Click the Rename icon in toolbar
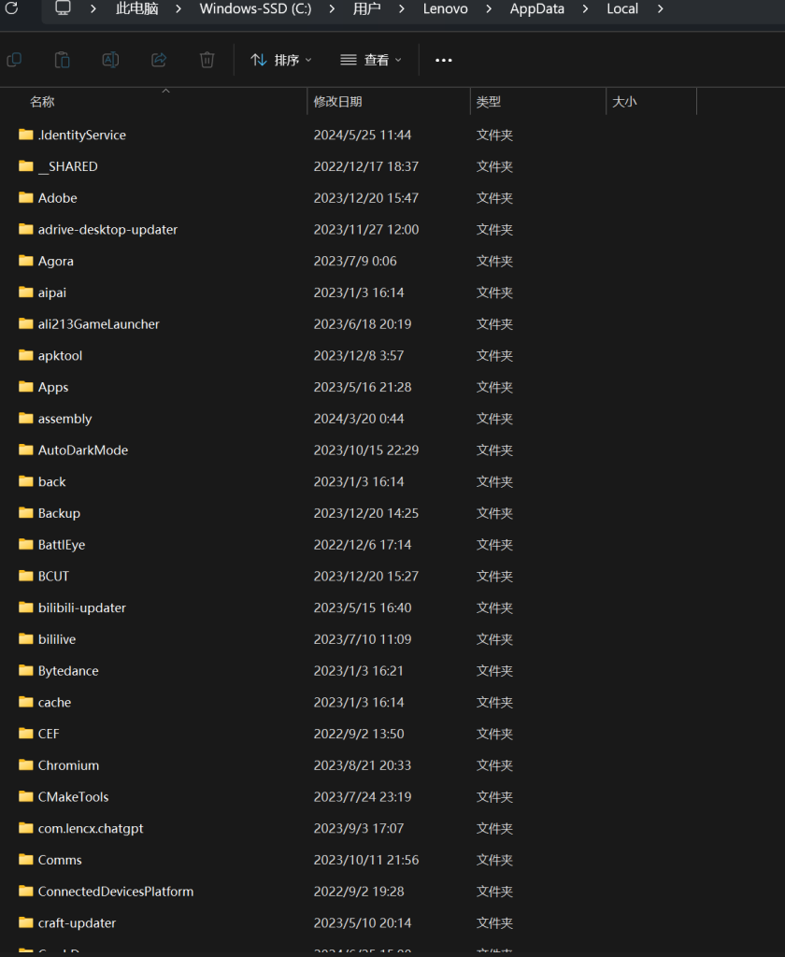Image resolution: width=785 pixels, height=957 pixels. 110,60
